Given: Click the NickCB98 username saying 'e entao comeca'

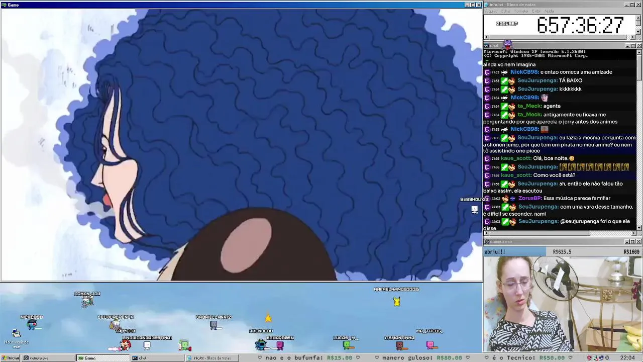Looking at the screenshot, I should [x=524, y=72].
